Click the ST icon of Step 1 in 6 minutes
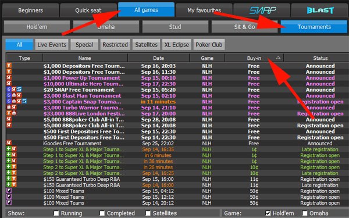The image size is (349, 218). click(14, 155)
